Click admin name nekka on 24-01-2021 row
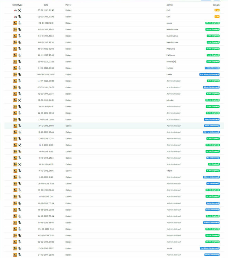Image resolution: width=228 pixels, height=258 pixels. (170, 23)
